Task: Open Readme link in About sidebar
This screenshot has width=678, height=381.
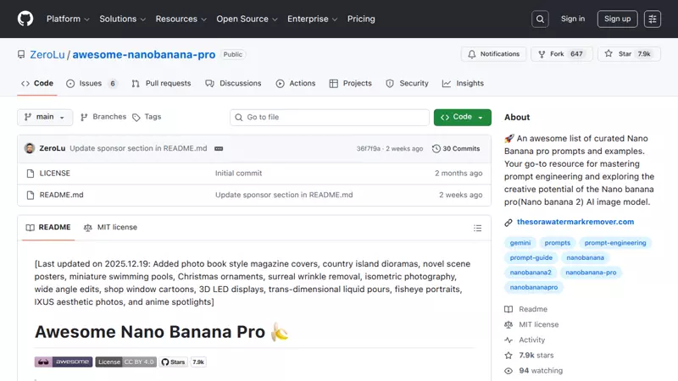Action: point(525,309)
